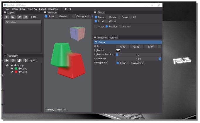
Task: Delete the selected node in Hierarchy
Action: click(x=26, y=60)
